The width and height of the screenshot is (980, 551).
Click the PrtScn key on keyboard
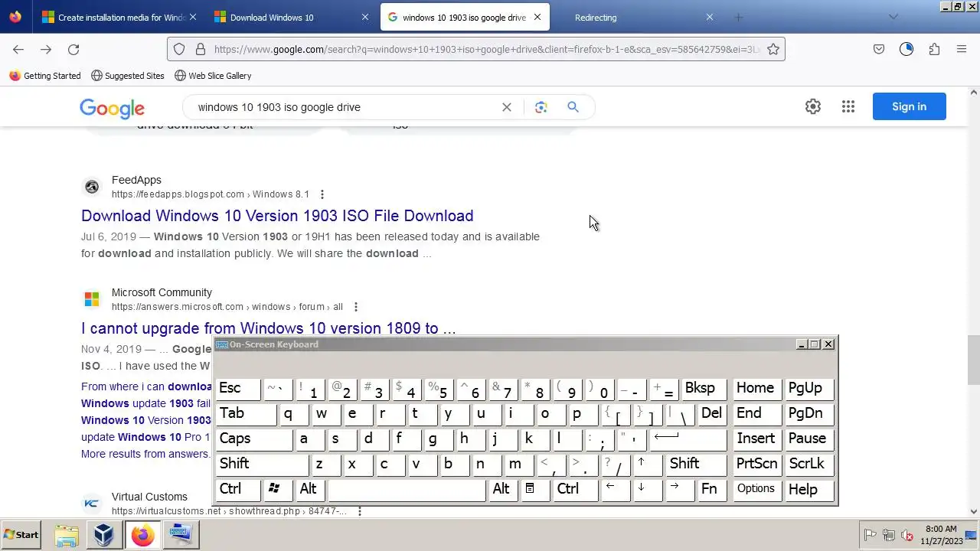click(x=756, y=464)
